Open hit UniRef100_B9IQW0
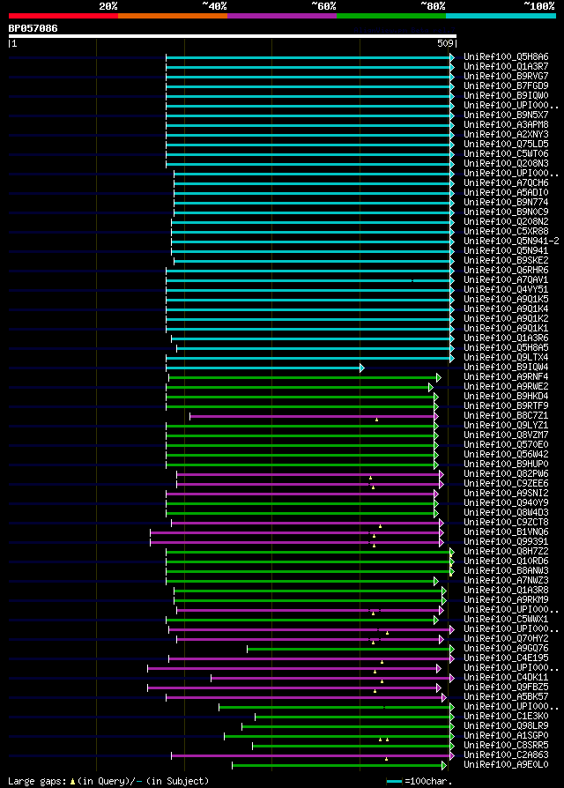The width and height of the screenshot is (564, 788). [x=506, y=95]
